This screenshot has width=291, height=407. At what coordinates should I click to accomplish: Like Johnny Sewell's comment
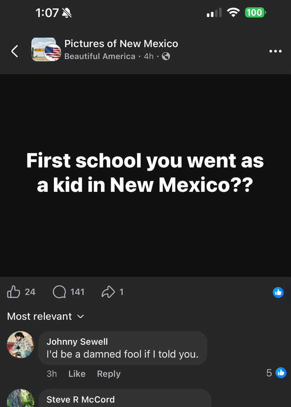click(x=77, y=374)
